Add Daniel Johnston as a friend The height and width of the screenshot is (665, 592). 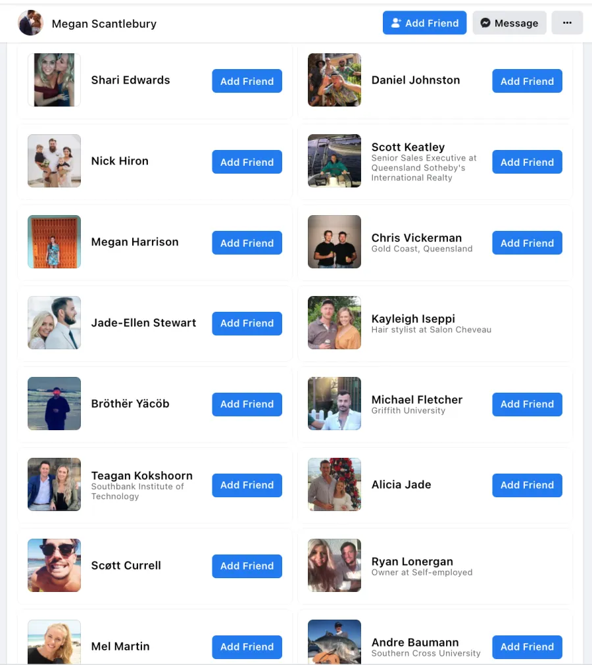click(x=527, y=81)
